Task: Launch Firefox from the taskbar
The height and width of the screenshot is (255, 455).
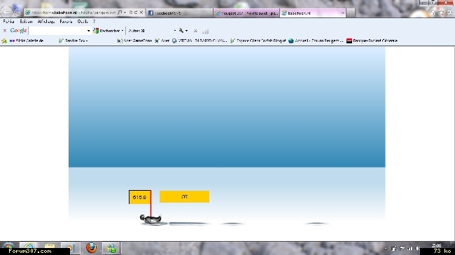Action: pyautogui.click(x=91, y=248)
